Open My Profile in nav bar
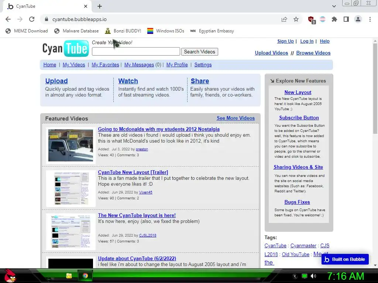Viewport: 378px width, 283px height. click(177, 65)
